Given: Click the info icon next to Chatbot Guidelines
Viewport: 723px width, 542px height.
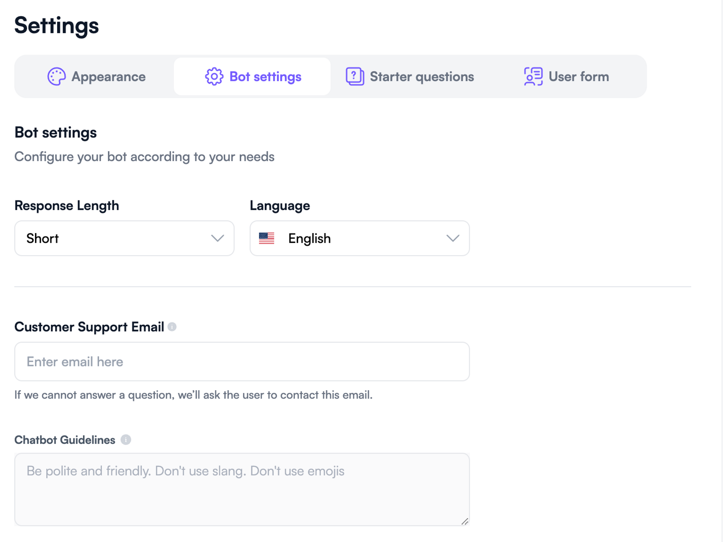Looking at the screenshot, I should pos(125,440).
